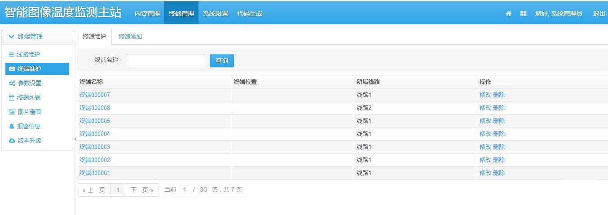Image resolution: width=608 pixels, height=215 pixels.
Task: Click 删除 for 终端000001
Action: coord(499,173)
